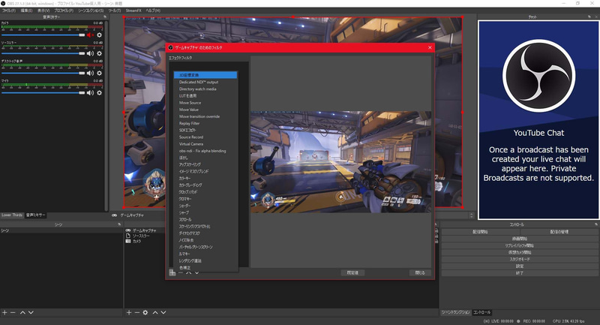The width and height of the screenshot is (600, 325).
Task: Open the StreamFX menu
Action: pos(133,11)
